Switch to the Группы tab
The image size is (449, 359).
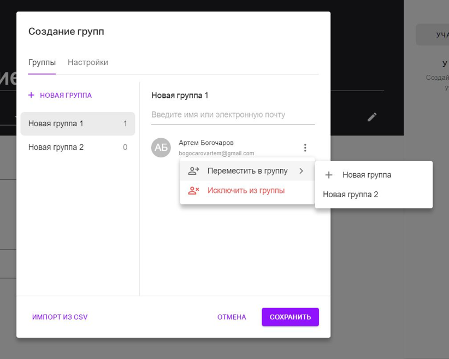pos(42,62)
